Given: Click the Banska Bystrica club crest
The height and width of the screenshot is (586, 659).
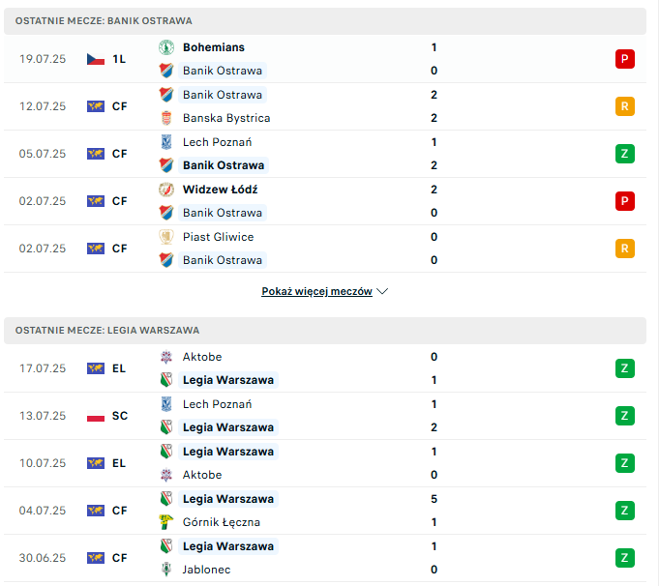Looking at the screenshot, I should pyautogui.click(x=166, y=118).
